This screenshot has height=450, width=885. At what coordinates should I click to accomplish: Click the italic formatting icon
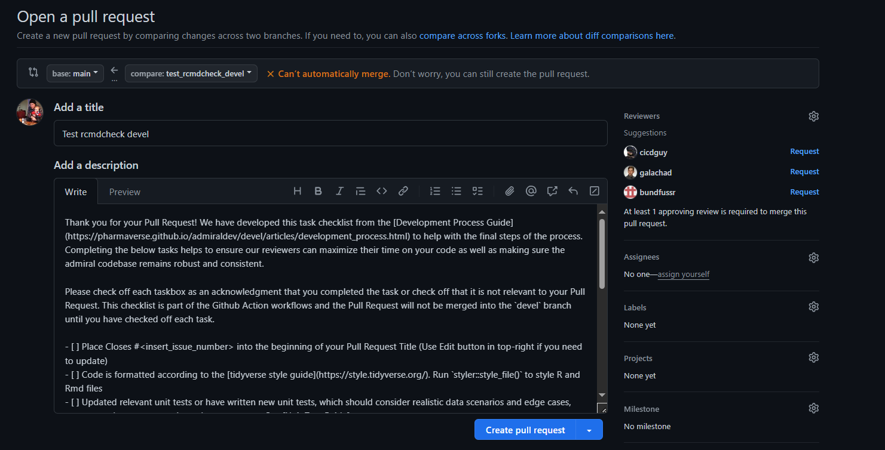pos(339,191)
